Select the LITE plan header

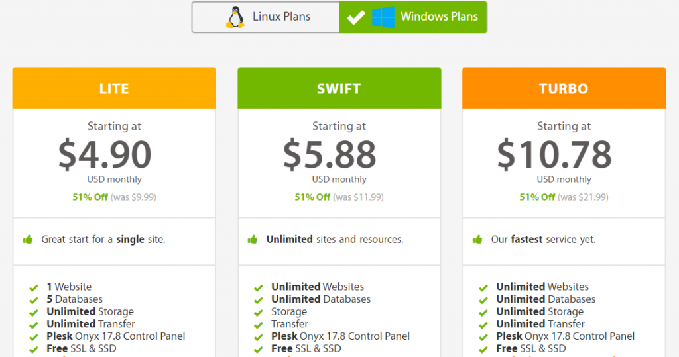[114, 88]
